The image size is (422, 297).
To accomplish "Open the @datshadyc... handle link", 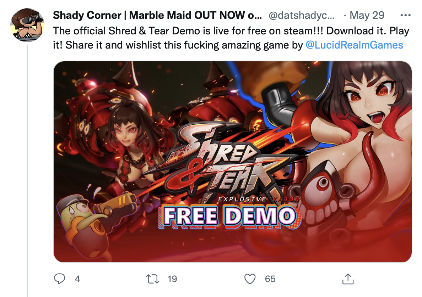I will pyautogui.click(x=302, y=15).
